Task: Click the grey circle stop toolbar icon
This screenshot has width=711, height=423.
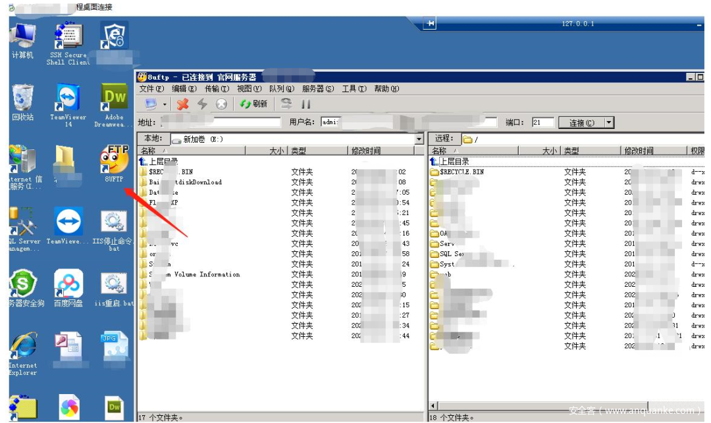Action: (221, 104)
